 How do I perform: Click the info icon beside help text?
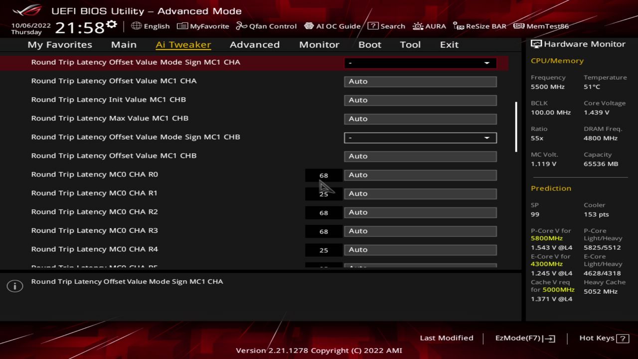[x=15, y=286]
